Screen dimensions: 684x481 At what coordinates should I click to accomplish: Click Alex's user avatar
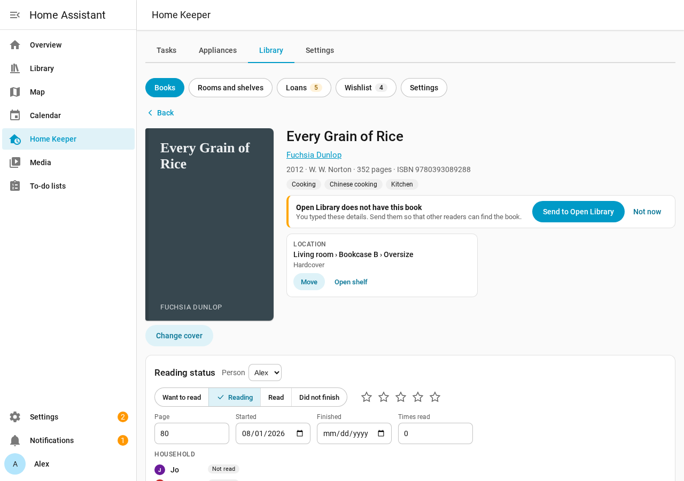point(15,464)
